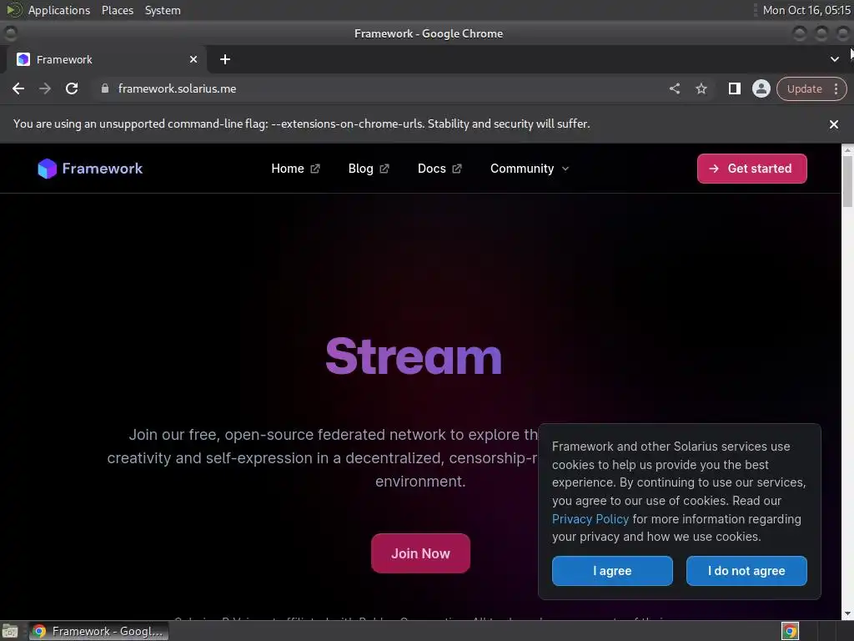Click the Join Now button

coord(420,553)
